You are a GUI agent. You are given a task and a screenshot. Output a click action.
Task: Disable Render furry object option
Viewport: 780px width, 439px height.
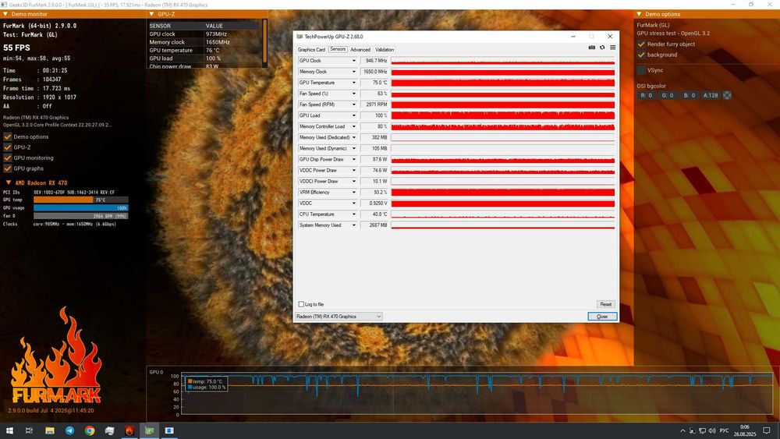[641, 44]
